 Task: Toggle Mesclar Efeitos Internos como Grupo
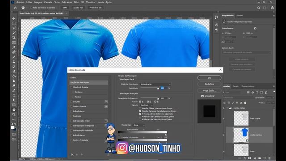point(140,108)
